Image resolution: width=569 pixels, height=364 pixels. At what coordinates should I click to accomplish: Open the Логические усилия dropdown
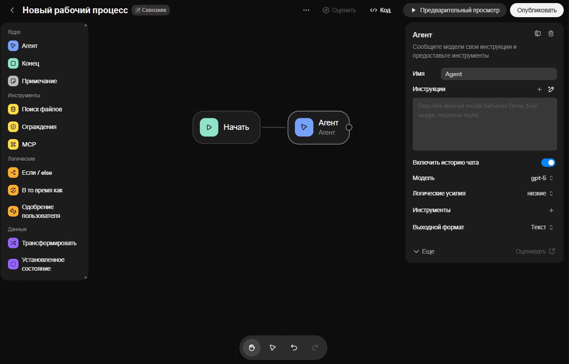click(x=540, y=194)
